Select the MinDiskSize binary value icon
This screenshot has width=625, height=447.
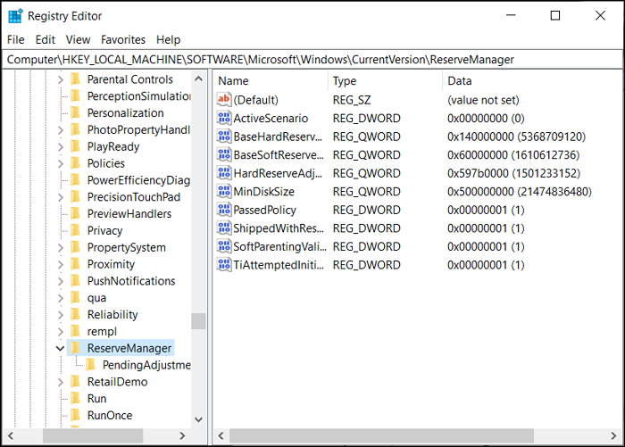(223, 191)
